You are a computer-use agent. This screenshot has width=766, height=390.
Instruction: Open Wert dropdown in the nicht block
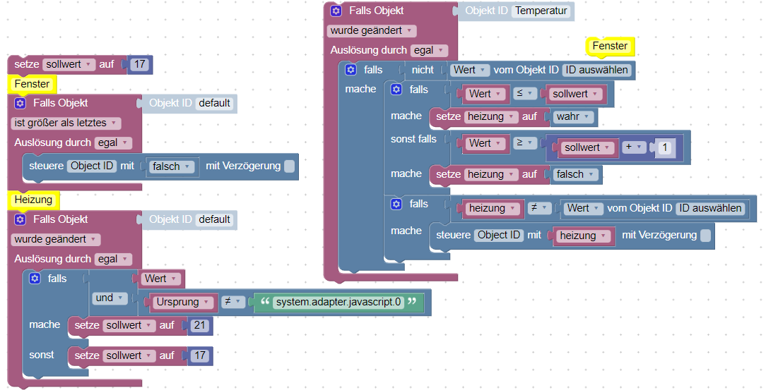click(469, 70)
